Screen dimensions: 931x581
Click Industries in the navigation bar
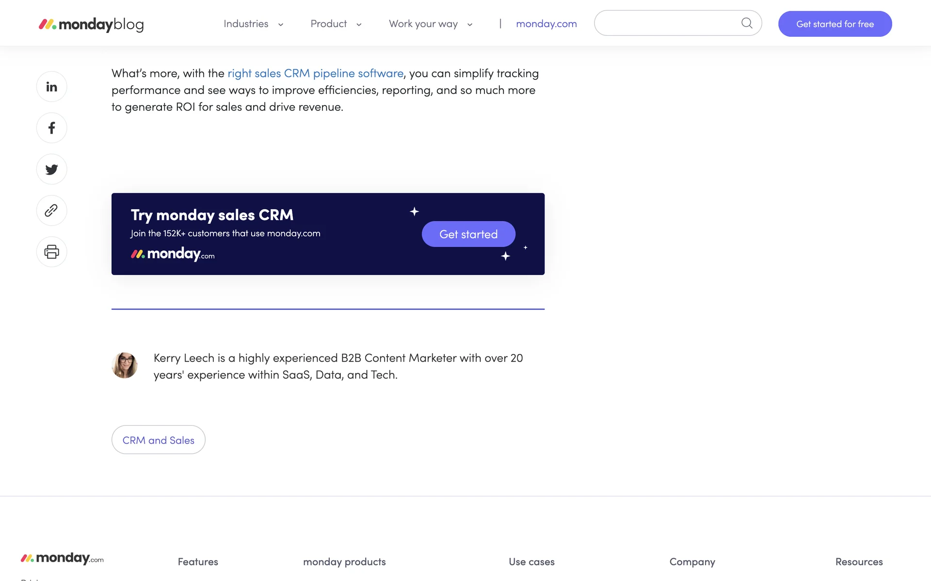coord(246,24)
